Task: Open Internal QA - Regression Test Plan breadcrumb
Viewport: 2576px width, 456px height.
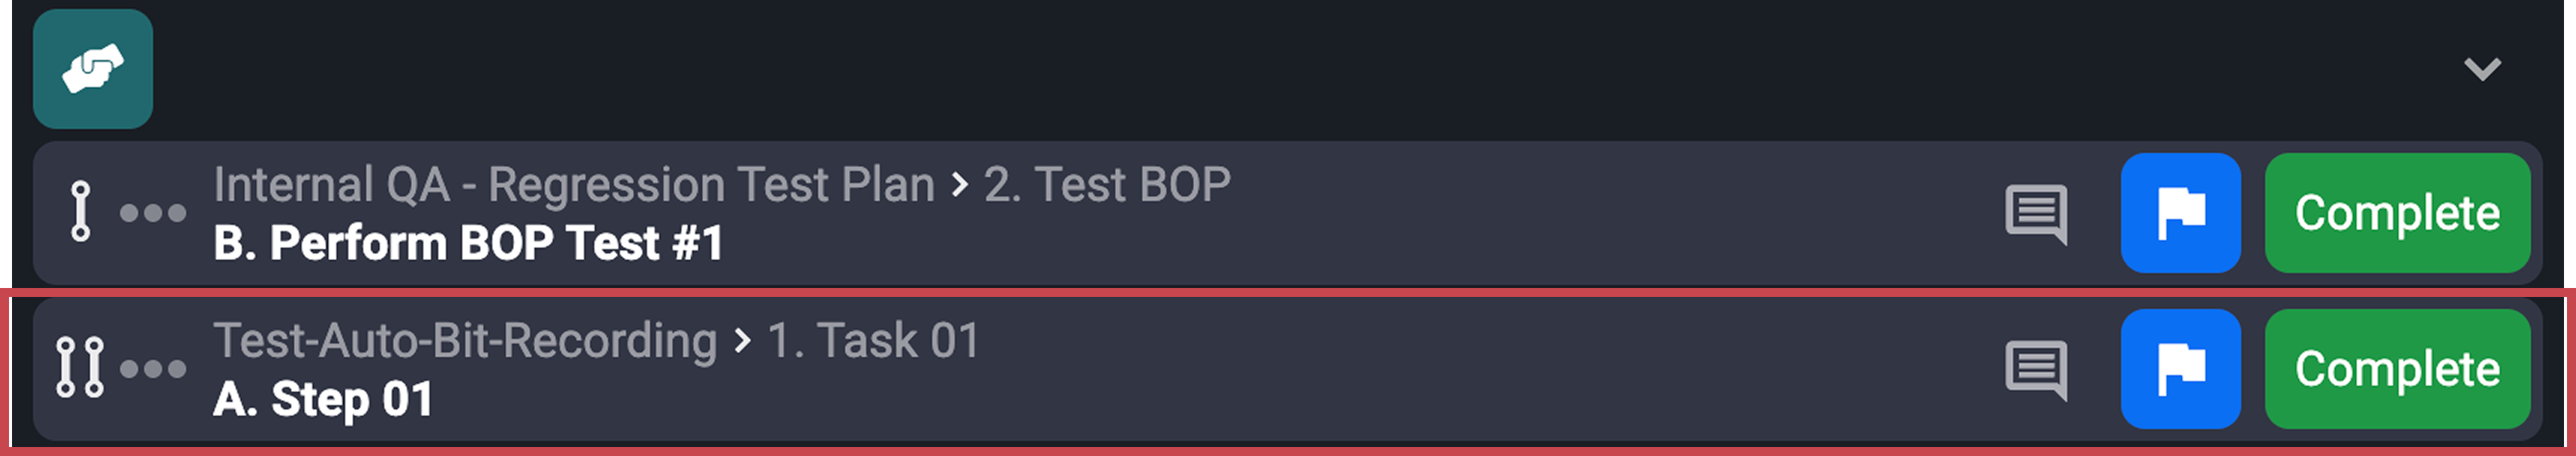Action: tap(574, 185)
